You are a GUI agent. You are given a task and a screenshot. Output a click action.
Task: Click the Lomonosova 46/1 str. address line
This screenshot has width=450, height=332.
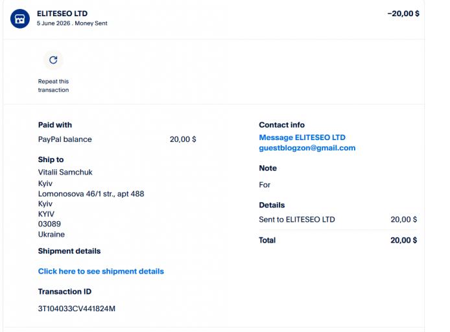(91, 194)
